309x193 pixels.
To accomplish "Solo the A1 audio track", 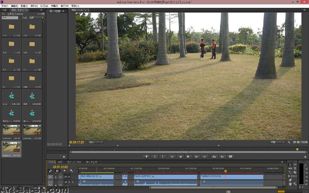I will click(73, 182).
